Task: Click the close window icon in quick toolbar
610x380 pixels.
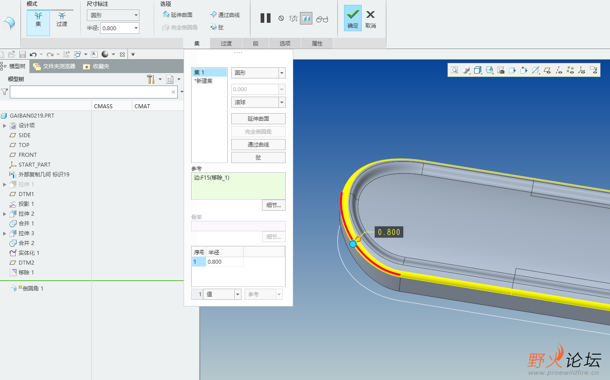Action: click(122, 54)
